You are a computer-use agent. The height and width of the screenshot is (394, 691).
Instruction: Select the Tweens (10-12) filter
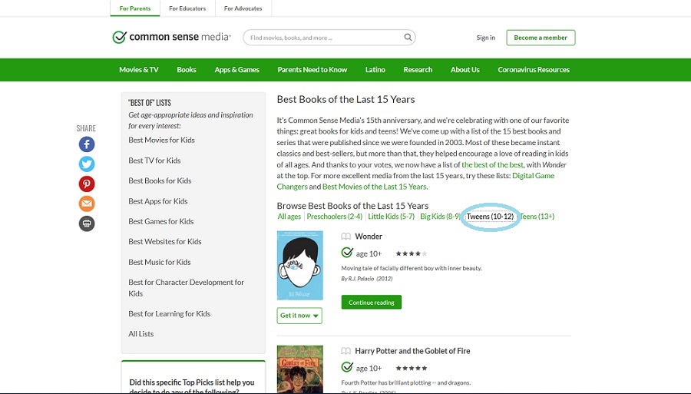click(490, 217)
